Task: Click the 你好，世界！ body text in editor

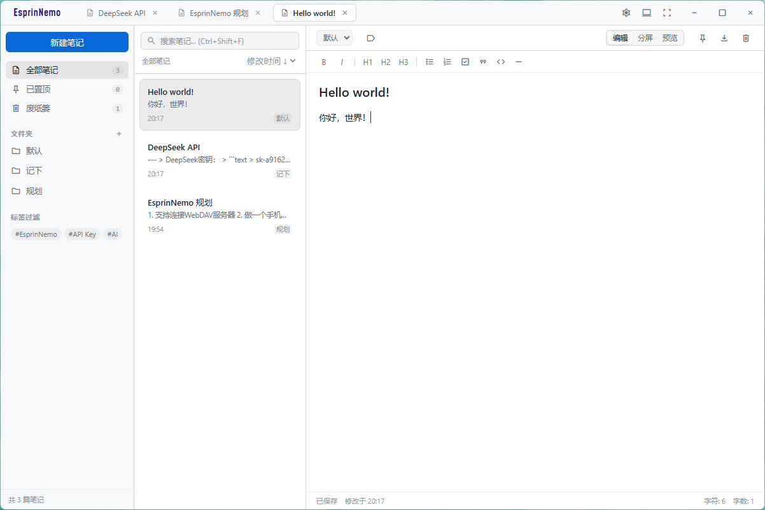Action: point(342,118)
